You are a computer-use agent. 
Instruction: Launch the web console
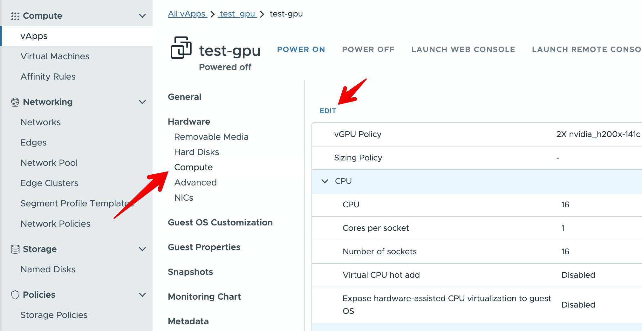tap(463, 49)
